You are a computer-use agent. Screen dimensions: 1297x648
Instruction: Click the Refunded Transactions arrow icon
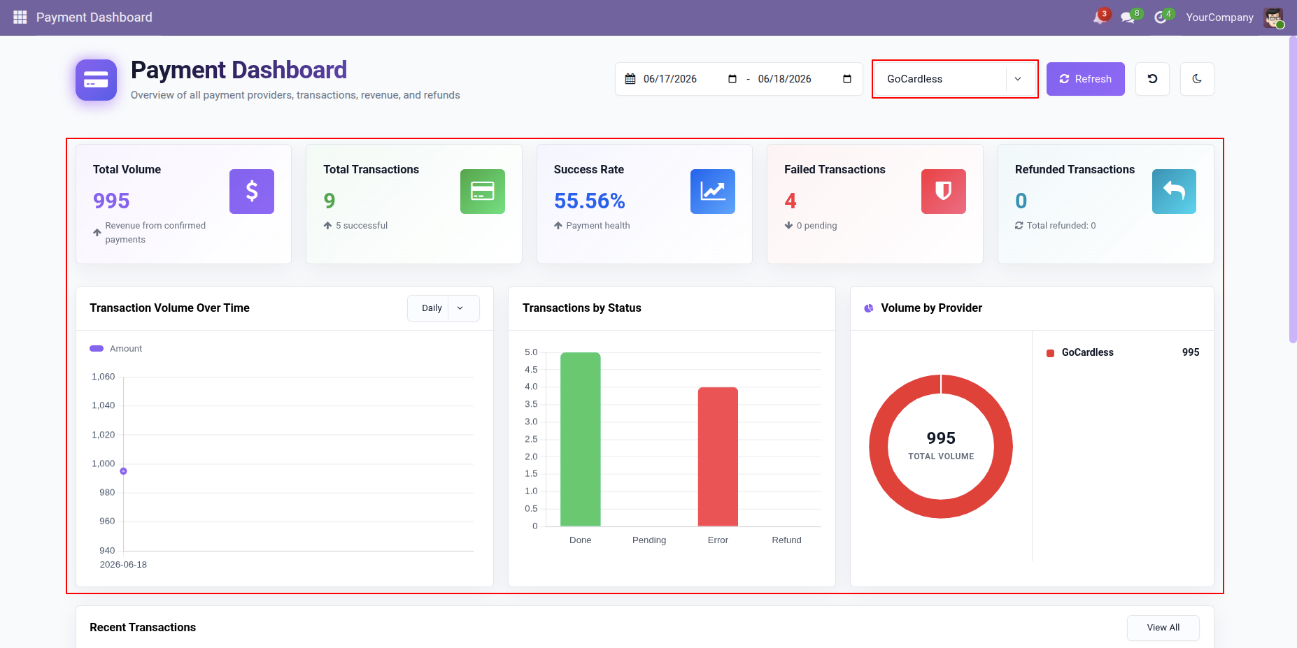click(x=1174, y=192)
